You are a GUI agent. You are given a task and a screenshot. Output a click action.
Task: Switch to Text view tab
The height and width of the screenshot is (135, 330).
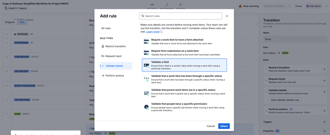22,22
